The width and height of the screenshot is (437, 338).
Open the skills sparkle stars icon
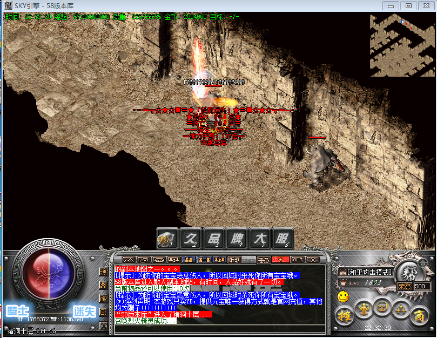click(400, 308)
